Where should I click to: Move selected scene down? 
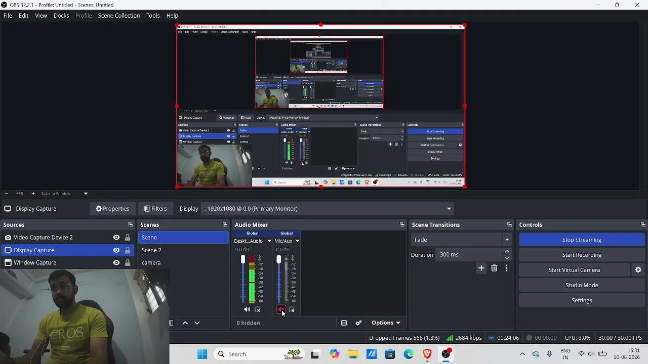click(197, 323)
